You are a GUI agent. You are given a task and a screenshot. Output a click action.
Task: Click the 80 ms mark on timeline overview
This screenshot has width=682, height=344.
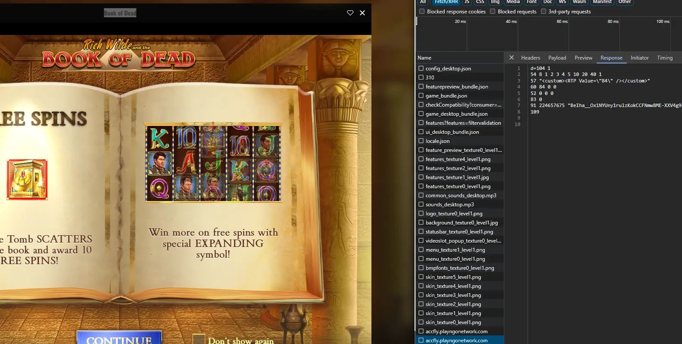point(613,21)
